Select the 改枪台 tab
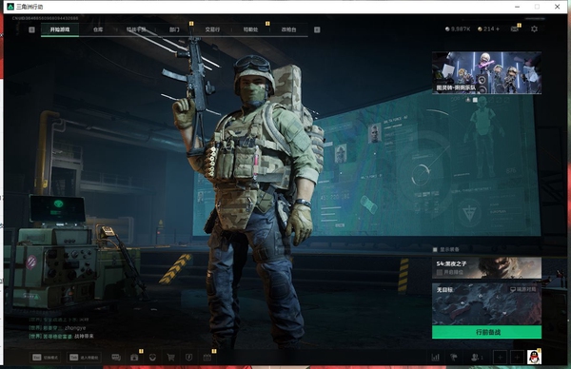 [288, 29]
